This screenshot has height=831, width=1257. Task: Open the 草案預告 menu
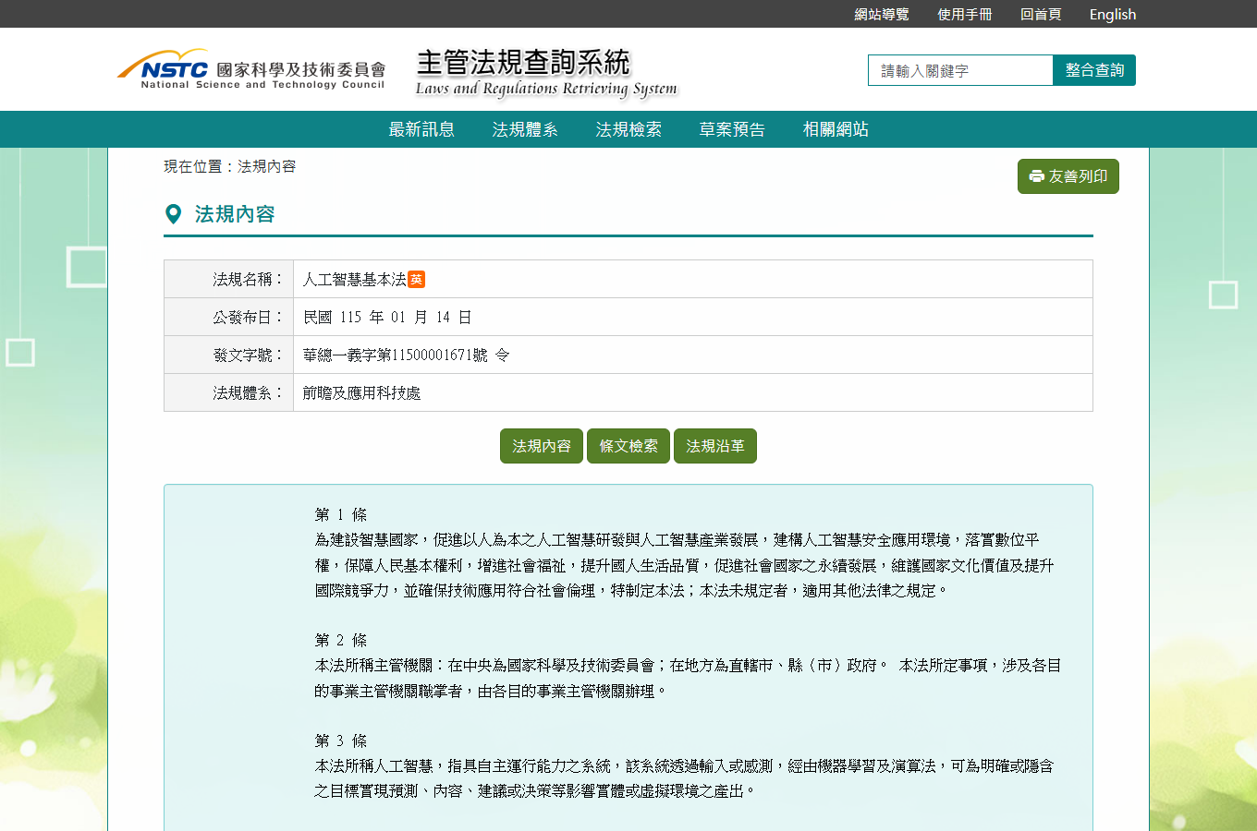click(732, 129)
